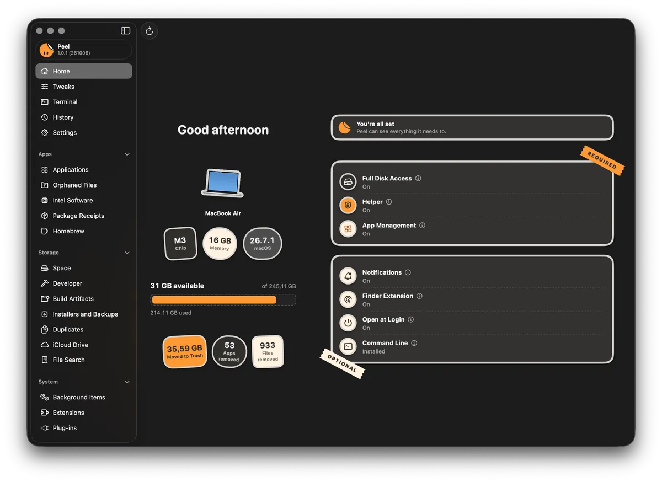
Task: Show info for Open at Login
Action: [411, 319]
